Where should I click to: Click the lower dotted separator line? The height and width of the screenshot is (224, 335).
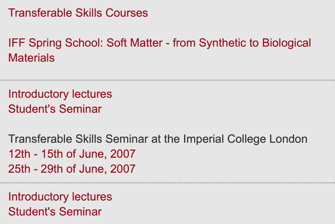click(167, 183)
